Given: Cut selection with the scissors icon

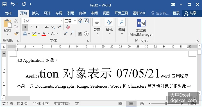Looking at the screenshot, I should (16, 21).
